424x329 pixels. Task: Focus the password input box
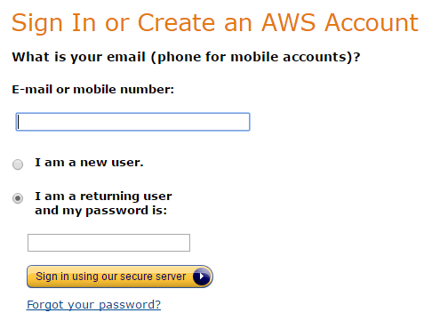108,243
